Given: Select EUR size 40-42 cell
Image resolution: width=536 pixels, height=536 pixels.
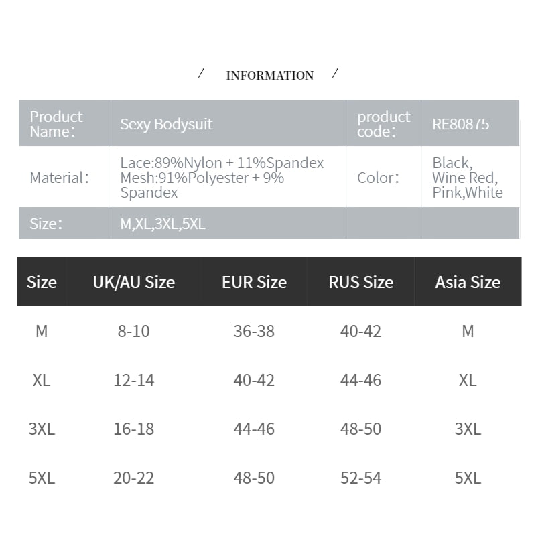Looking at the screenshot, I should (x=254, y=380).
